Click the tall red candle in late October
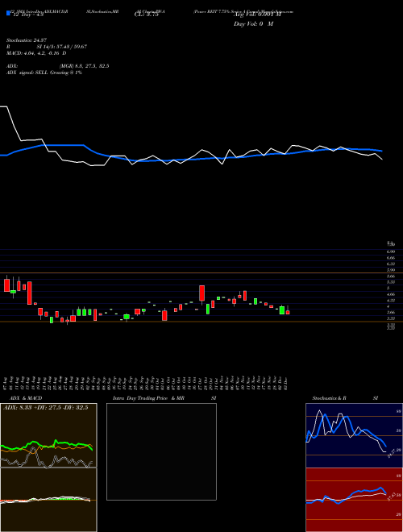This screenshot has height=532, width=403. [201, 293]
